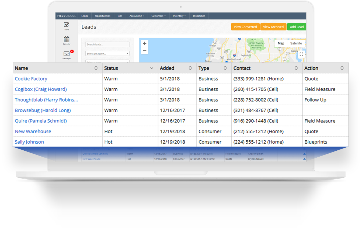Sort table by Action column arrows

(342, 68)
